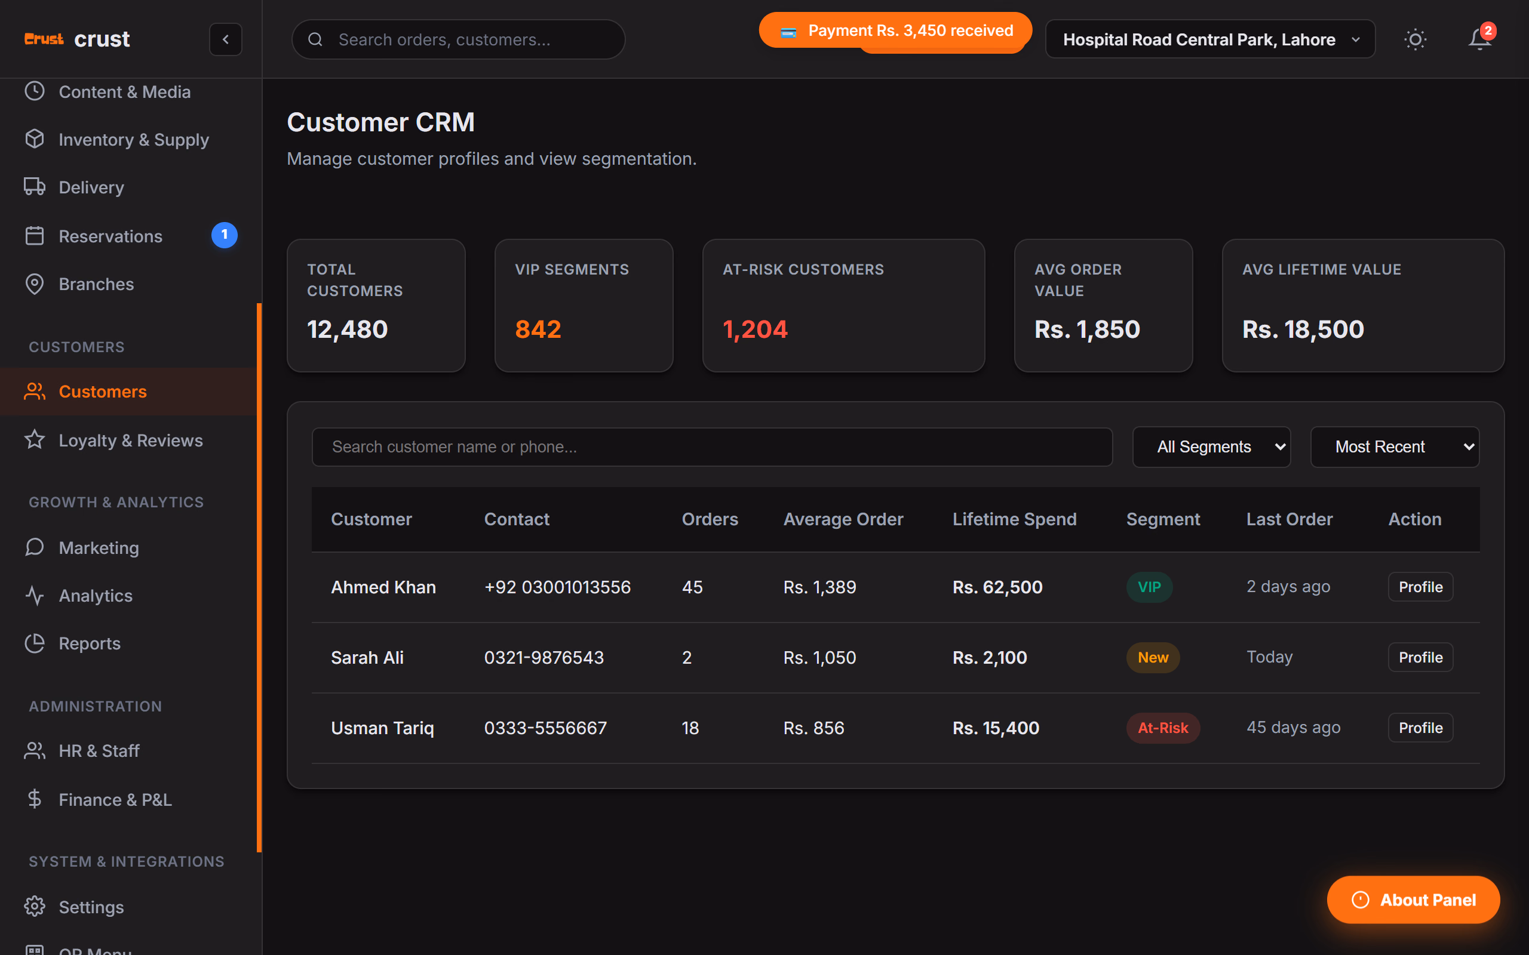Click the Customers people icon
Image resolution: width=1529 pixels, height=955 pixels.
click(x=35, y=391)
